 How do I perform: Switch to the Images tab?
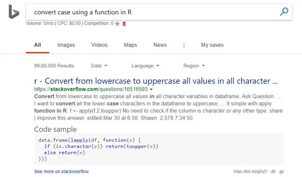(x=66, y=45)
